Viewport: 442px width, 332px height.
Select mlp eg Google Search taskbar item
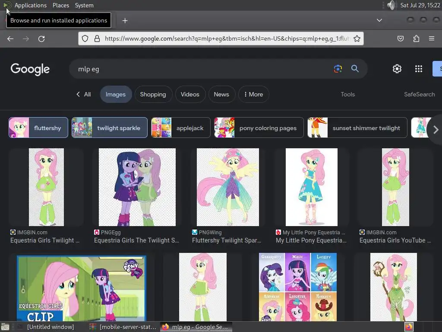[x=196, y=327]
